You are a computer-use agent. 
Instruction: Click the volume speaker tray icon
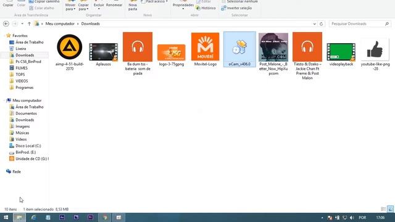[x=352, y=218]
